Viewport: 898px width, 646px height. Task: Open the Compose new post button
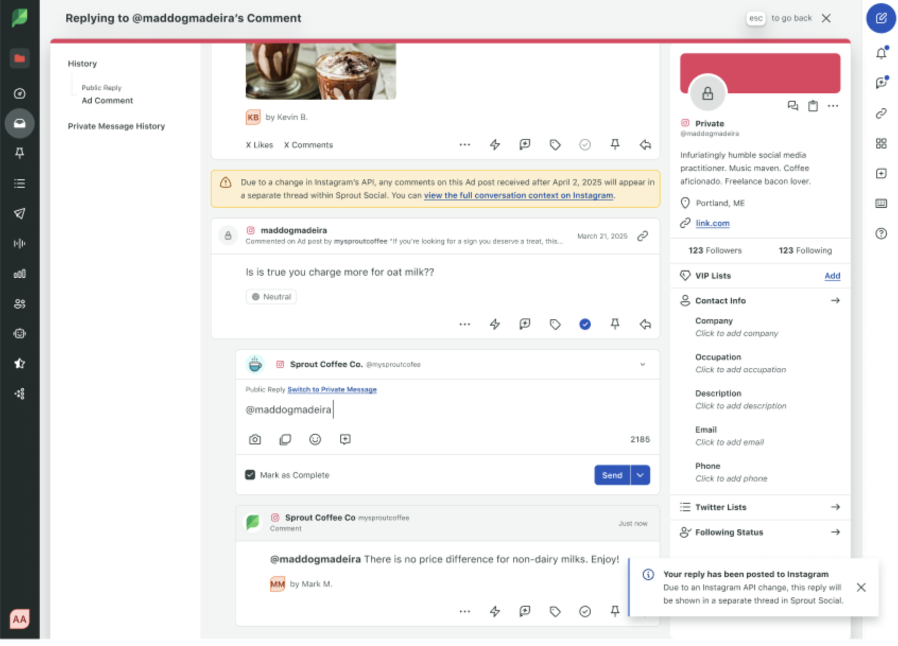881,19
